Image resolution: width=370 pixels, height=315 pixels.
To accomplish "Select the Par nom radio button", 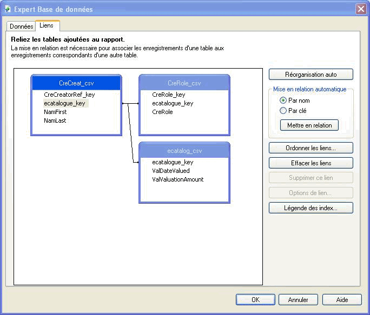I will (x=283, y=100).
